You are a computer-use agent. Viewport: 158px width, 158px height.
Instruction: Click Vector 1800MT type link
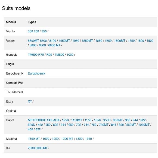[120, 41]
